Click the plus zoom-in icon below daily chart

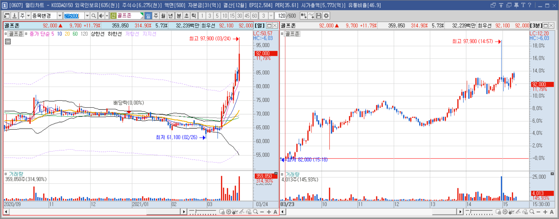pos(269,212)
